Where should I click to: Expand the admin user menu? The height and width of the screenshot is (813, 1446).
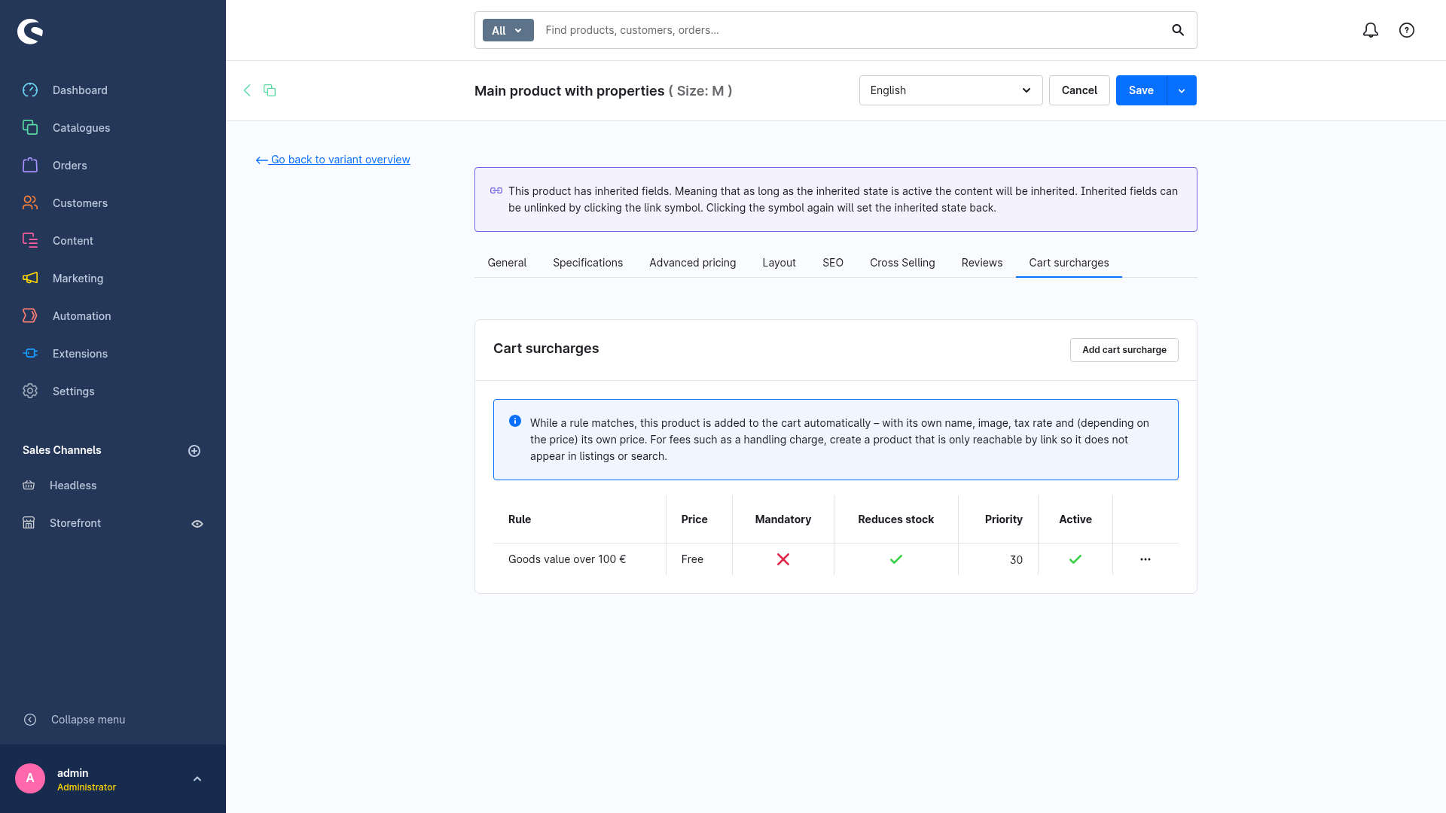[197, 779]
